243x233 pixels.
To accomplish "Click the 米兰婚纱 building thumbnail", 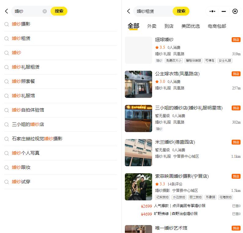I will [x=138, y=152].
